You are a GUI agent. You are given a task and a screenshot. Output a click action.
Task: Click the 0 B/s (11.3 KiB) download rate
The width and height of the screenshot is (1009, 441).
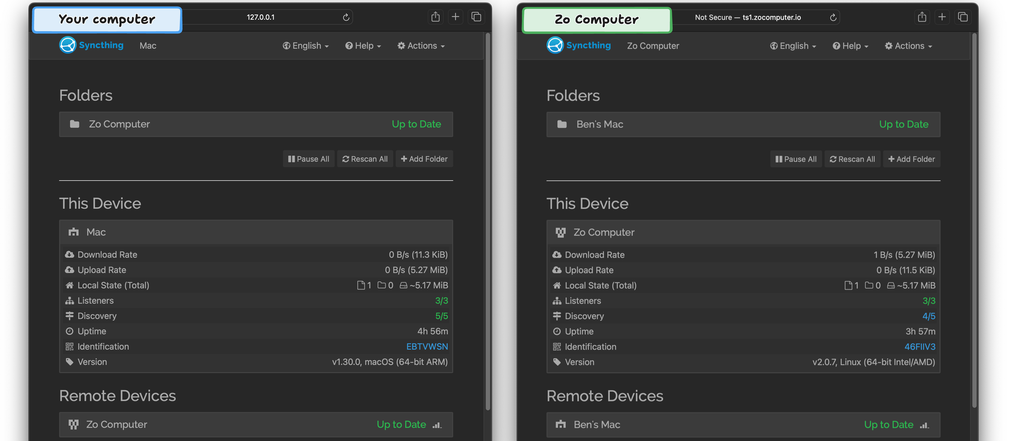418,255
